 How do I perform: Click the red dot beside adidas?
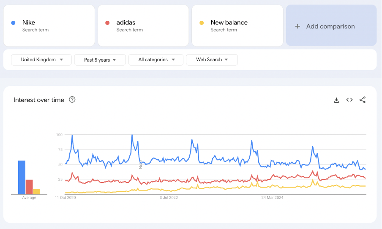coord(107,23)
